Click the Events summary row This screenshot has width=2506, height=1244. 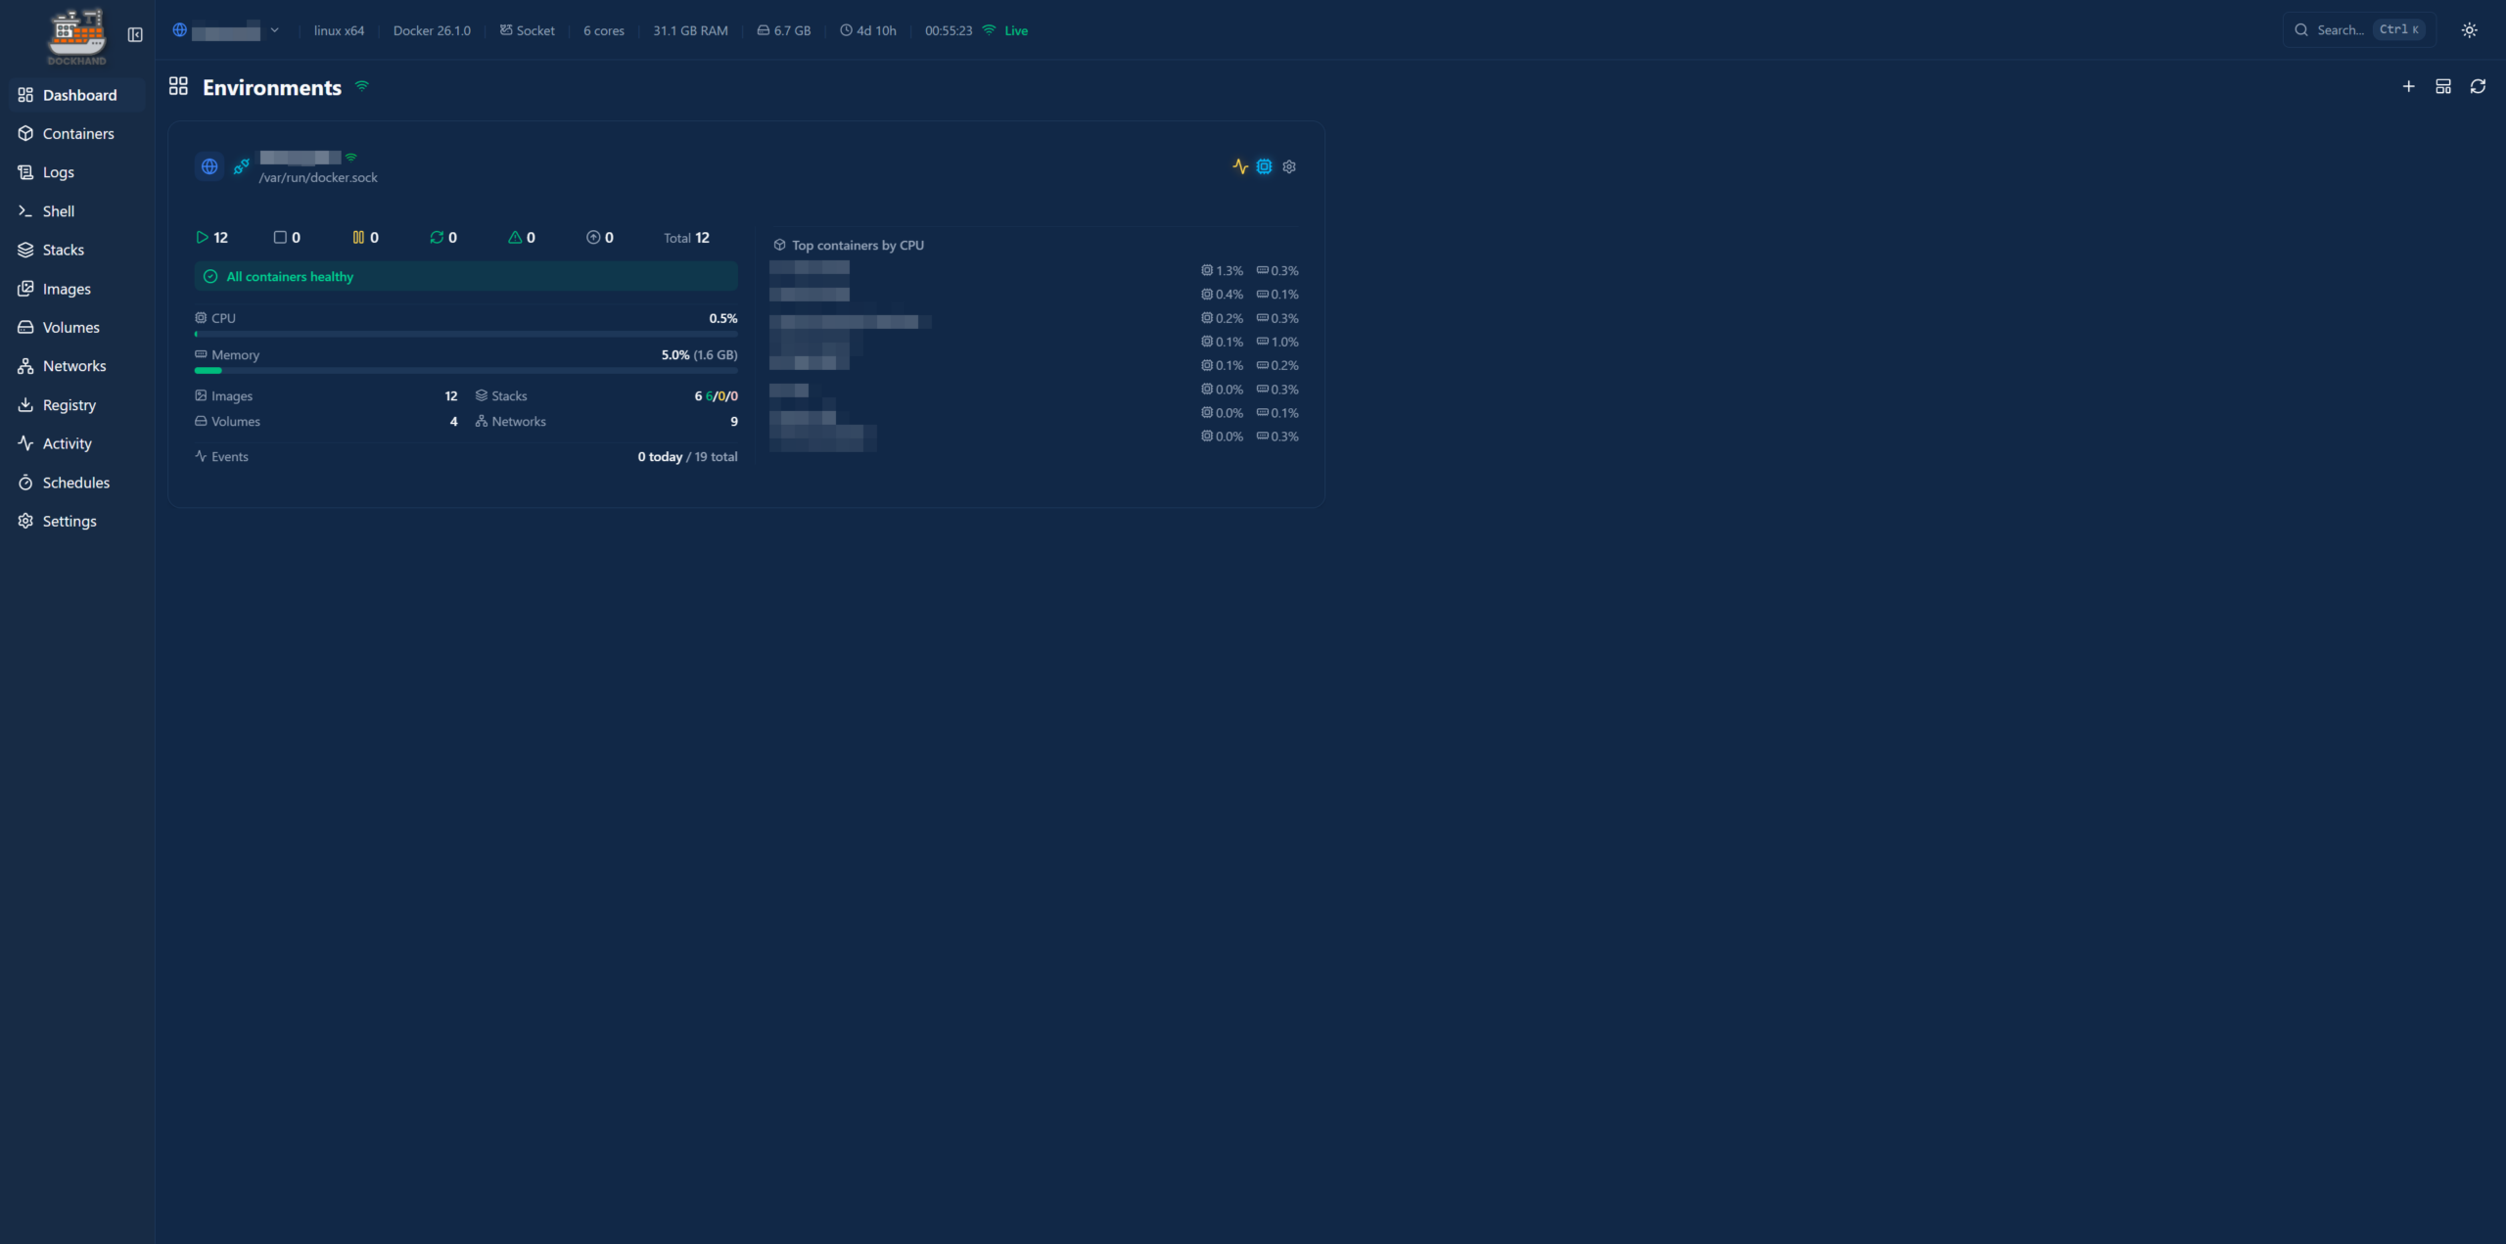click(x=466, y=457)
